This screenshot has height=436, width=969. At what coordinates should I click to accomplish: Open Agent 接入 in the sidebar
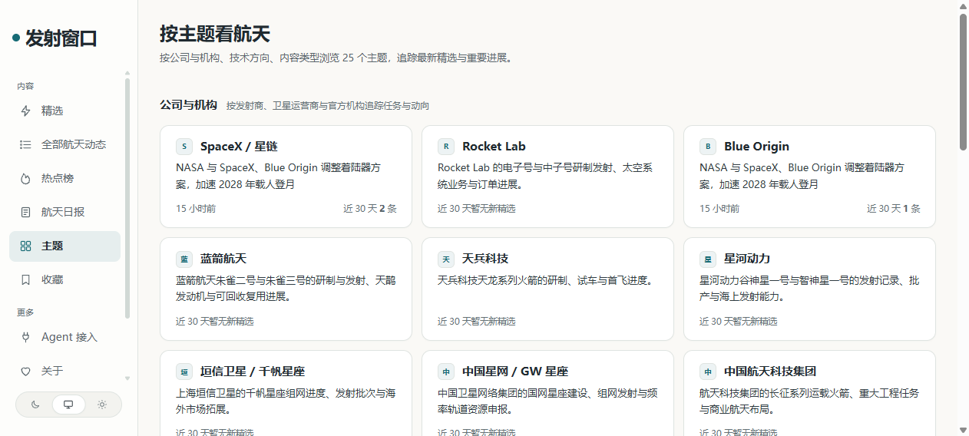click(x=64, y=337)
